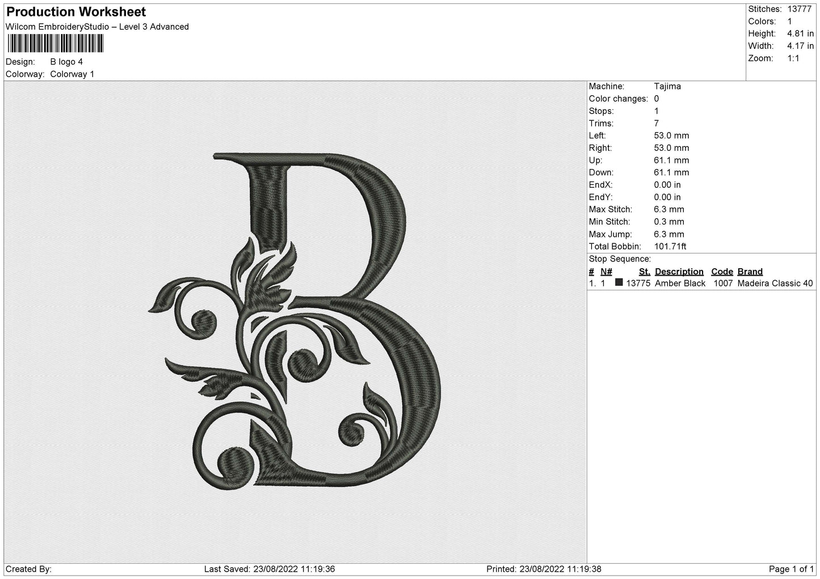Click the Width value 4.17 in
820x579 pixels.
(800, 46)
